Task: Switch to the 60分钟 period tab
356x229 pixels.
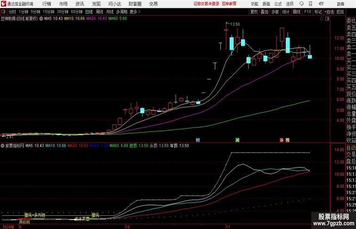Action: [x=77, y=12]
